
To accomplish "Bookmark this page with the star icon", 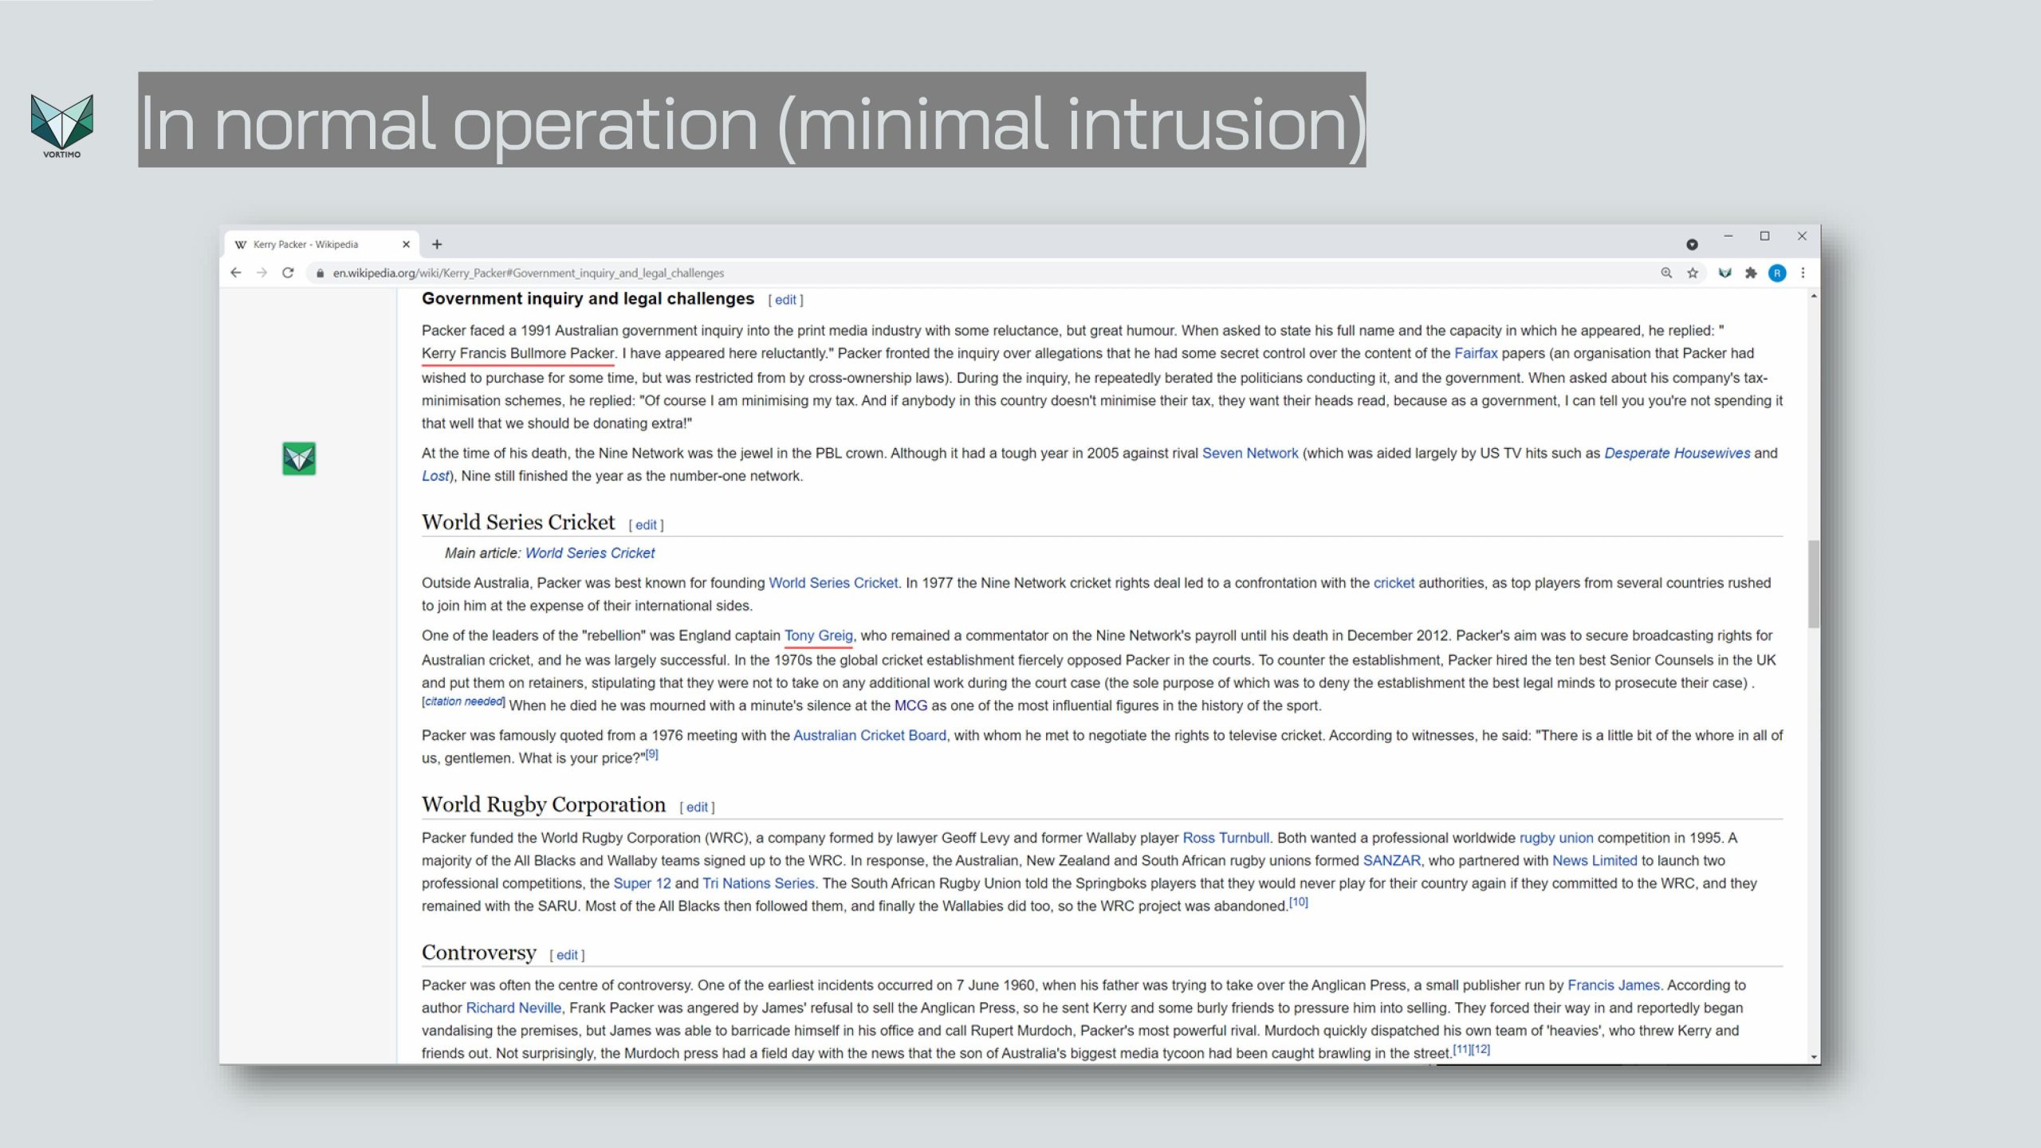I will point(1693,273).
